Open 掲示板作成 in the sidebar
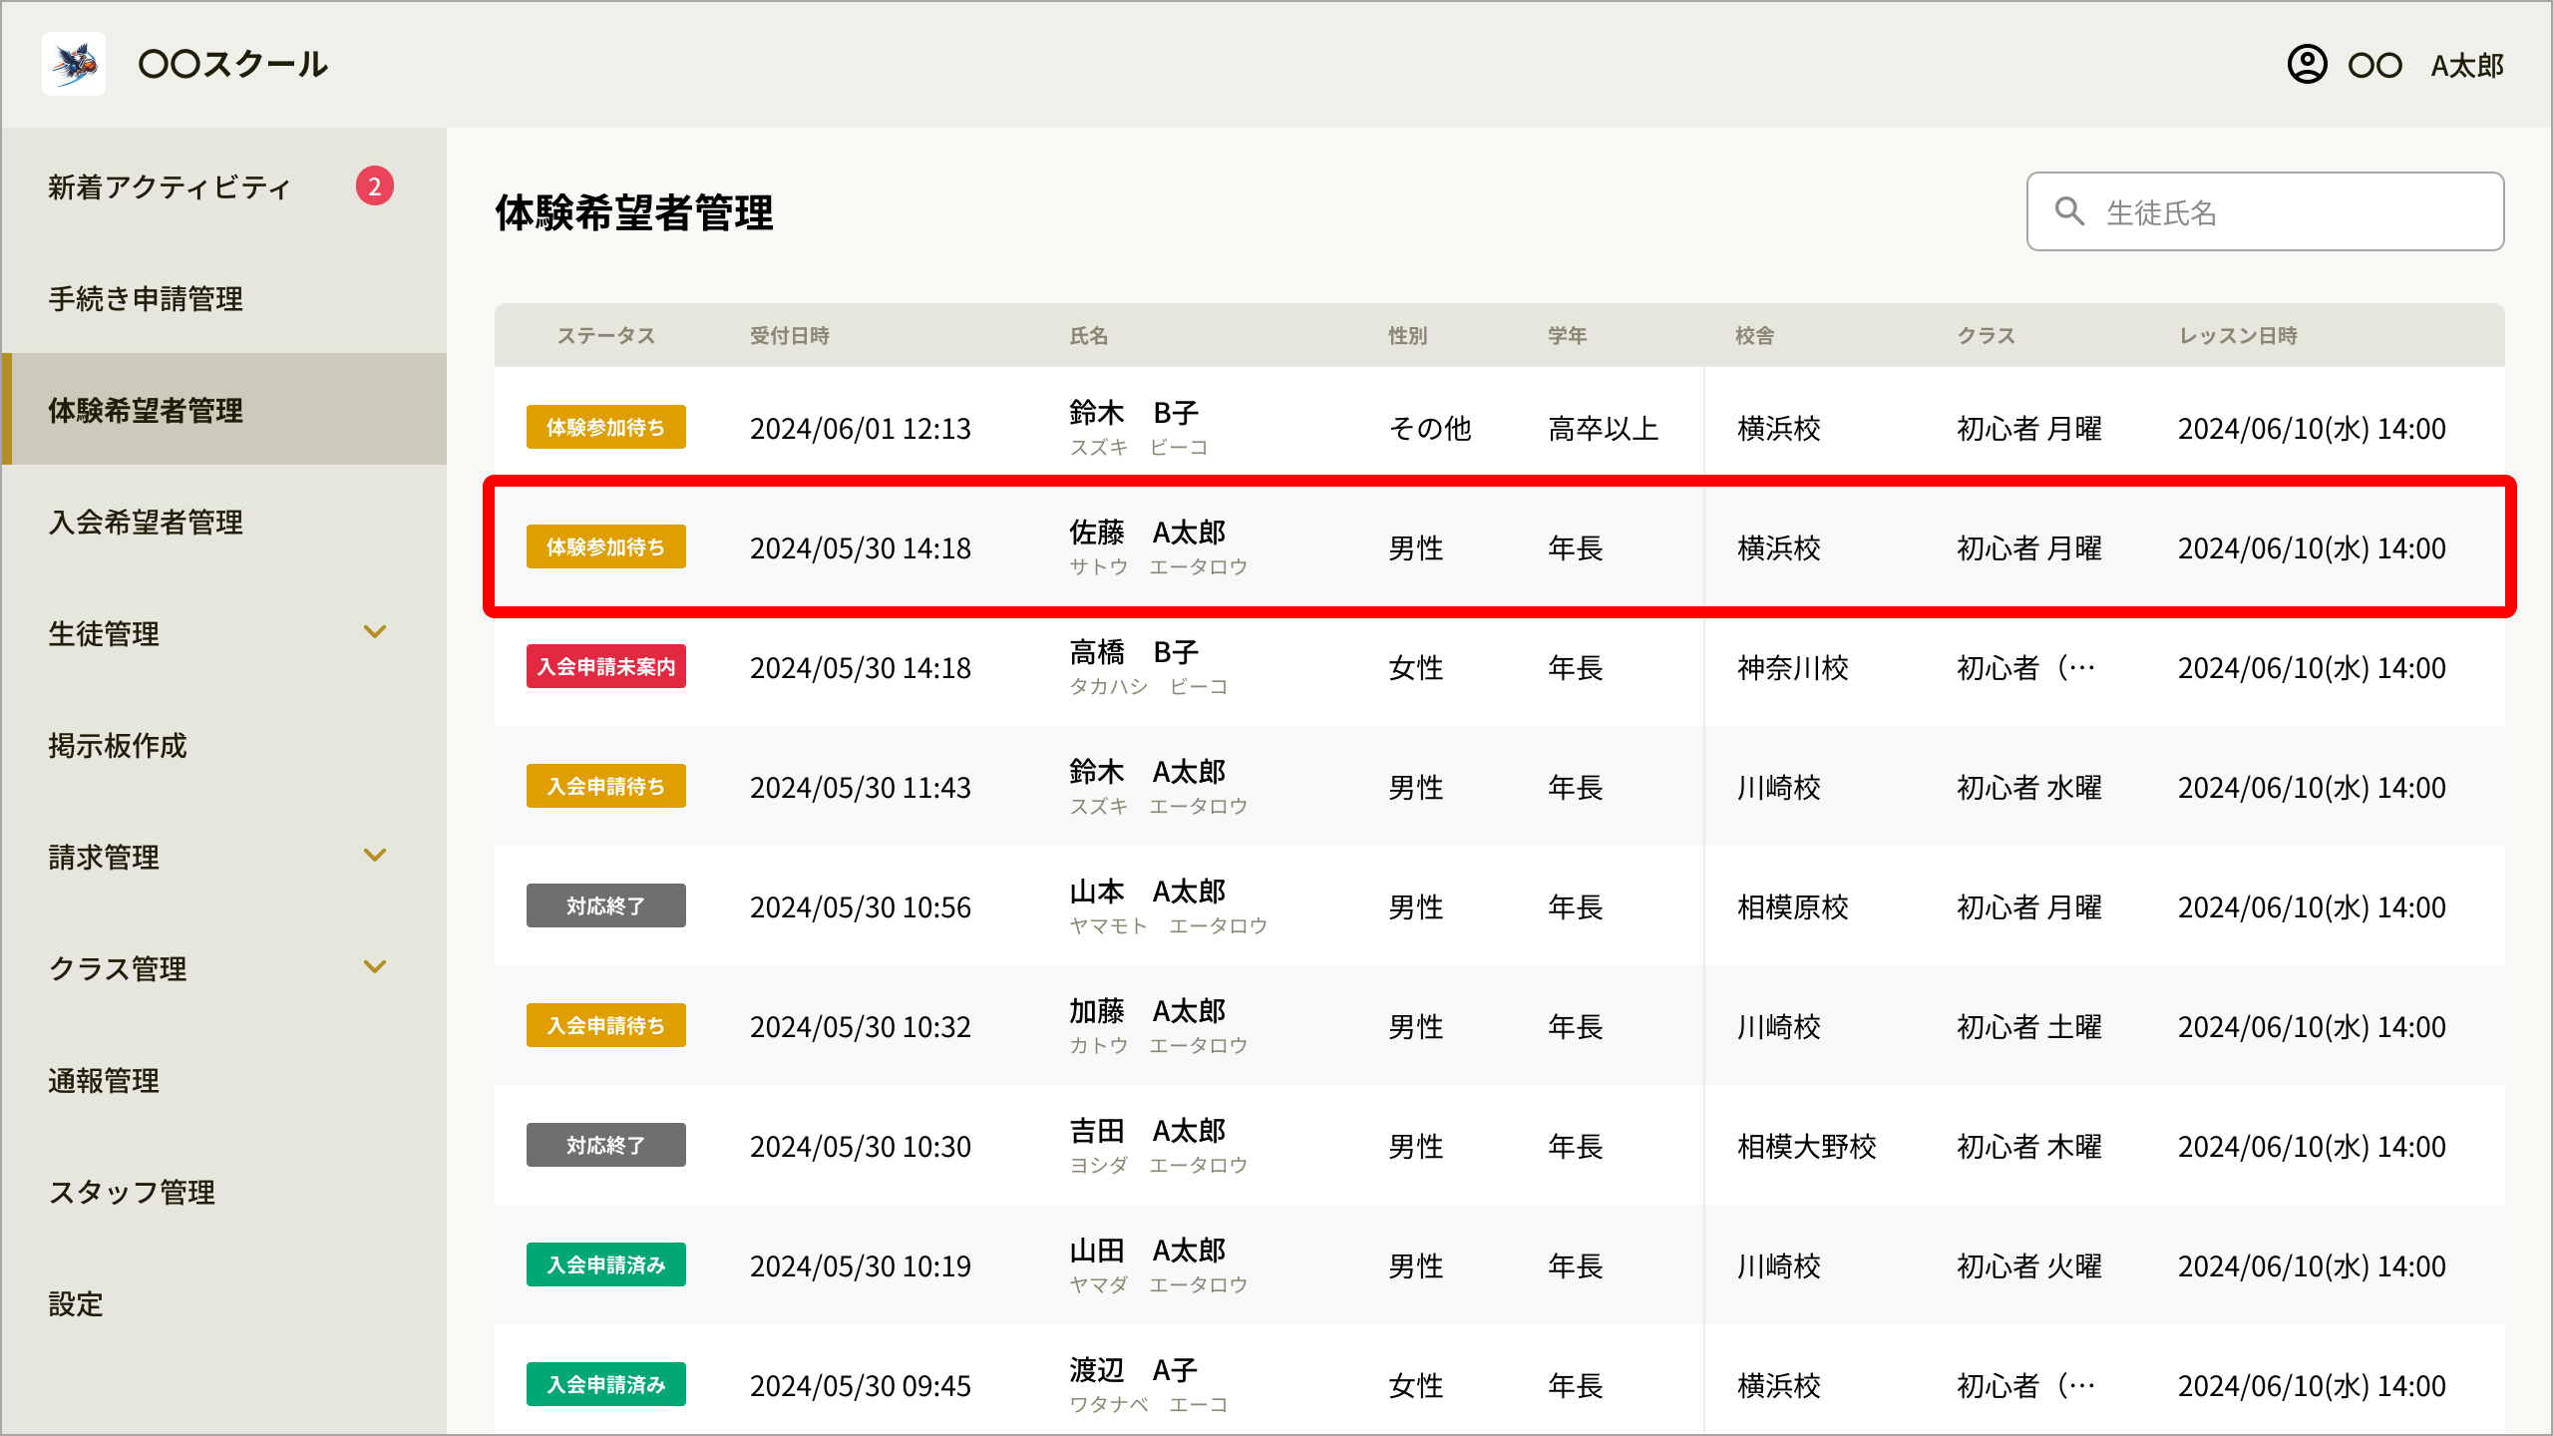This screenshot has width=2553, height=1436. coord(224,745)
